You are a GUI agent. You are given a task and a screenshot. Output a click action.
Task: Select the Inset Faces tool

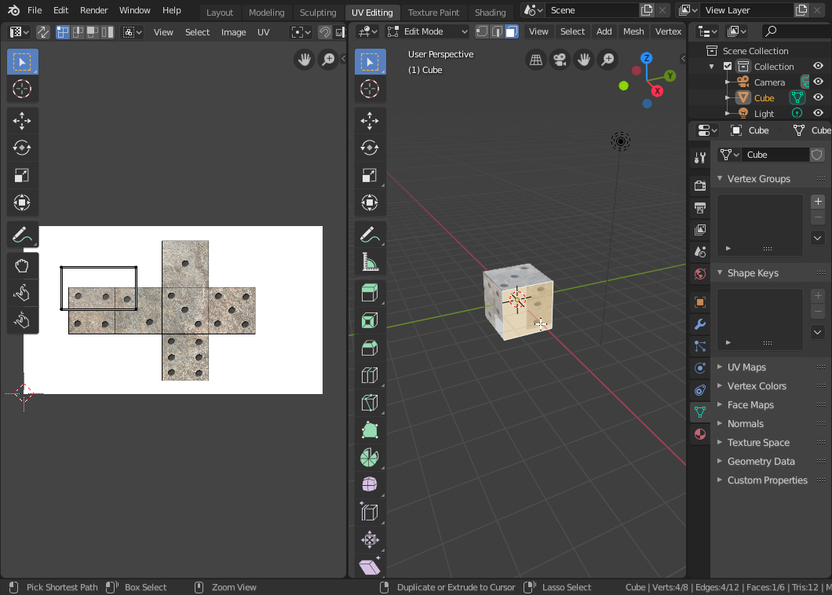[370, 320]
